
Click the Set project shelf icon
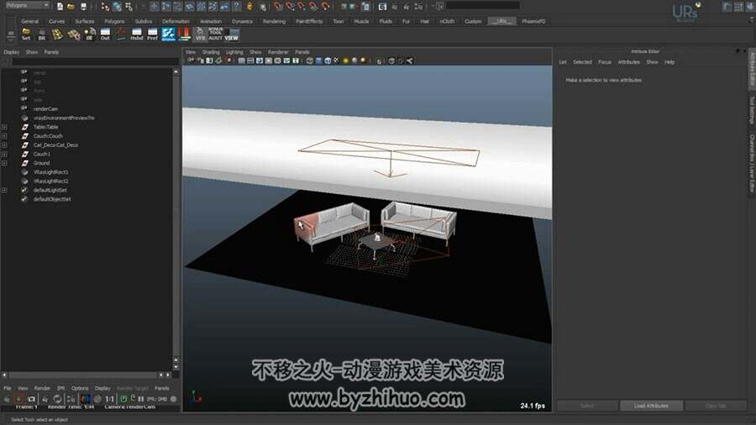(x=26, y=34)
